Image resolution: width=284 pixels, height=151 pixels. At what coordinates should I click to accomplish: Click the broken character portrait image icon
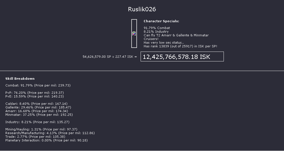tap(134, 34)
